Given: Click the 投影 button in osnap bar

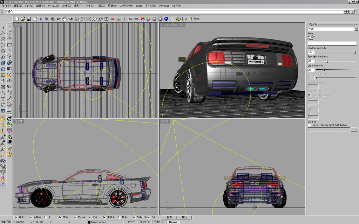Looking at the screenshot, I should [x=169, y=217].
